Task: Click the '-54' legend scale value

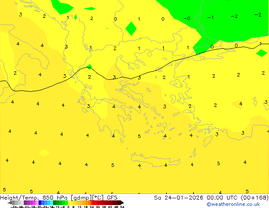Action: point(13,207)
